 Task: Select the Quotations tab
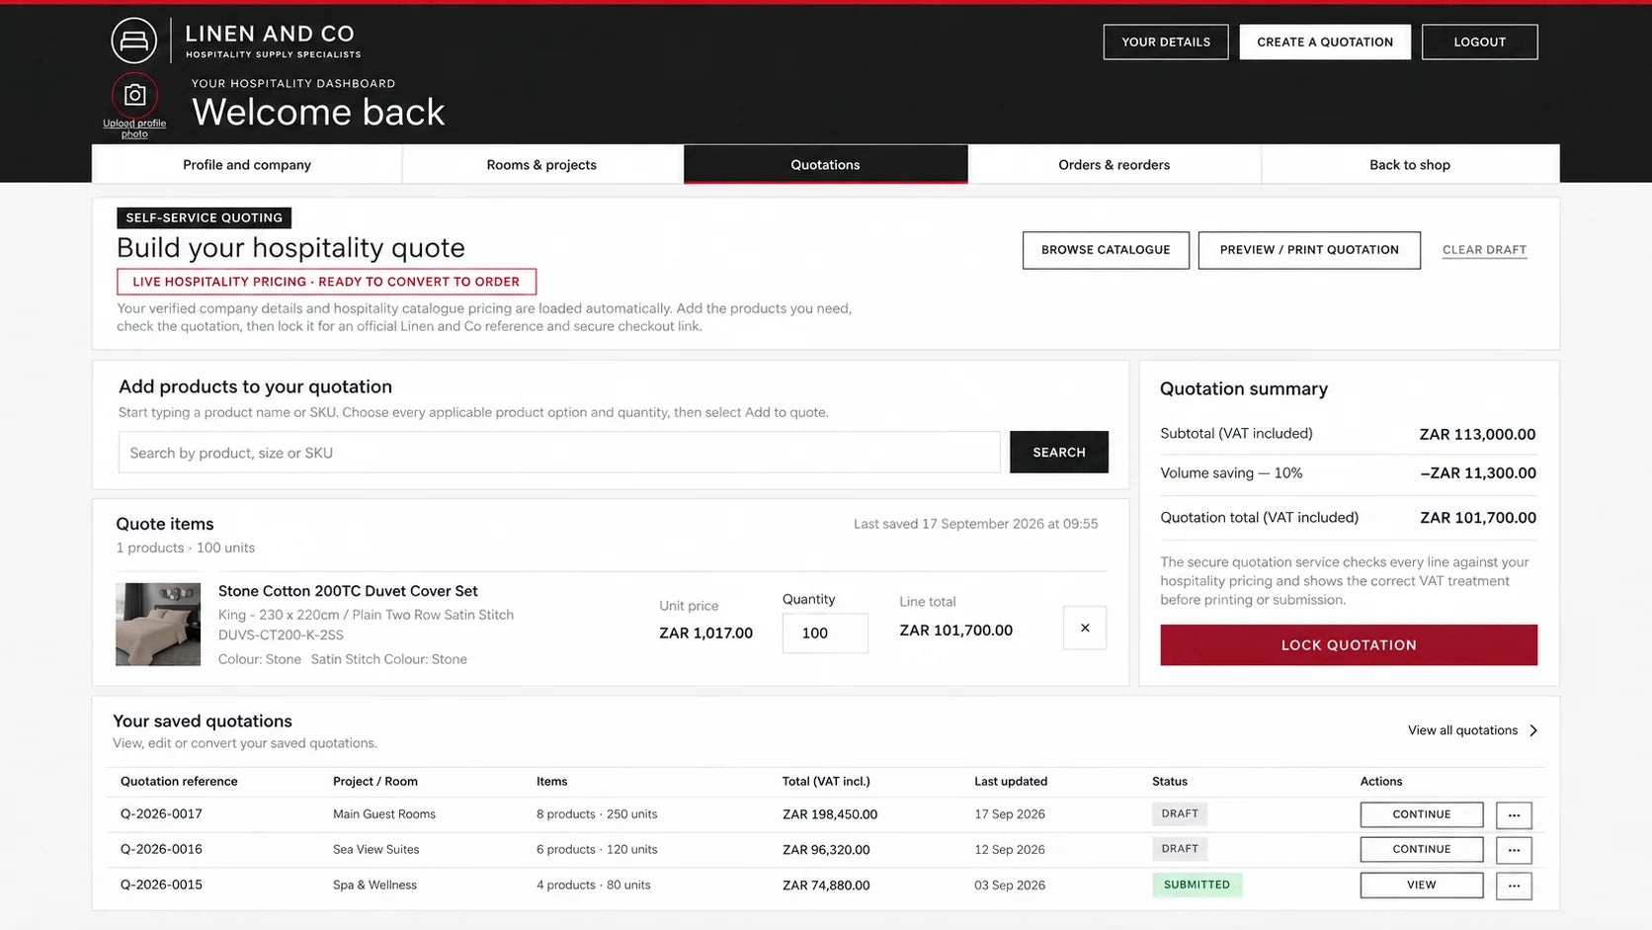point(825,164)
